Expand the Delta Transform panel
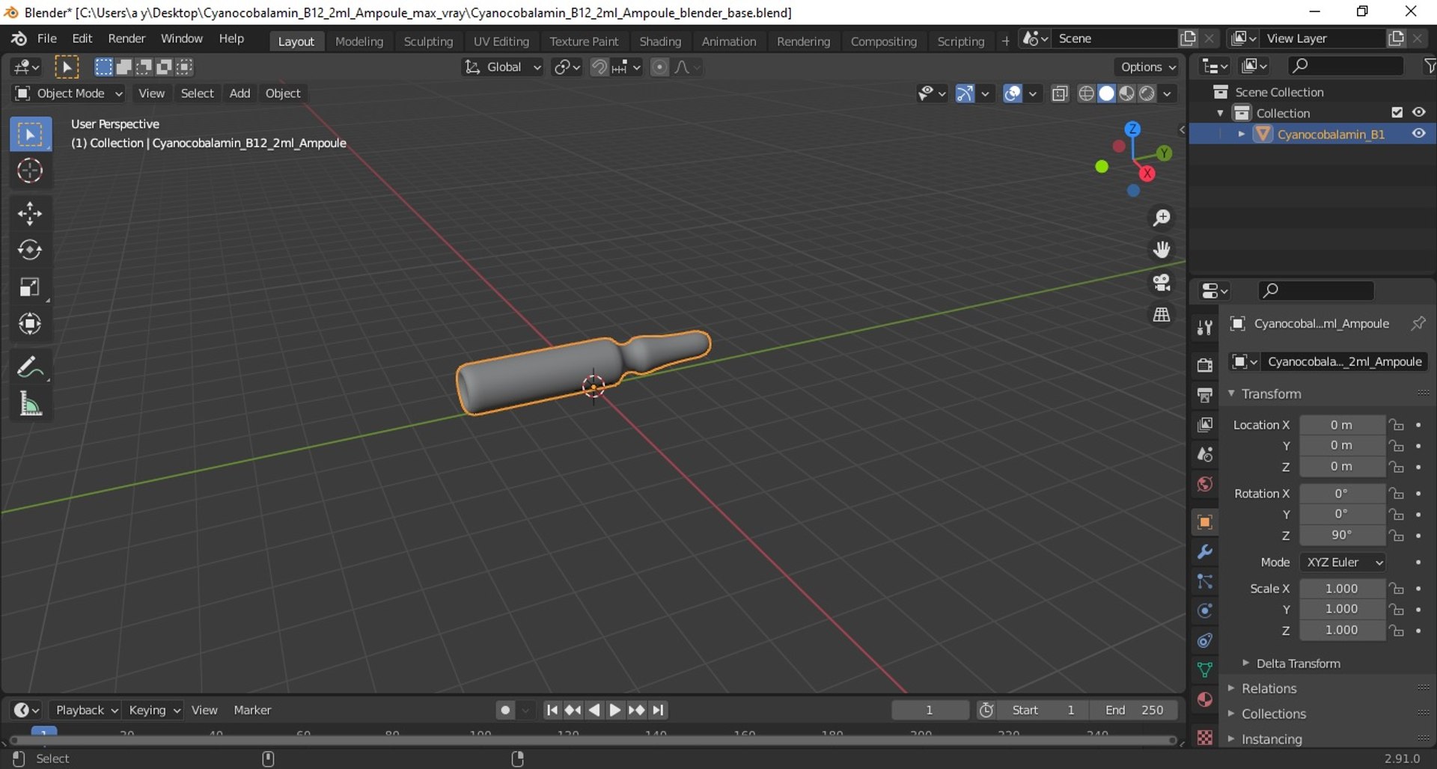The image size is (1437, 769). point(1298,664)
